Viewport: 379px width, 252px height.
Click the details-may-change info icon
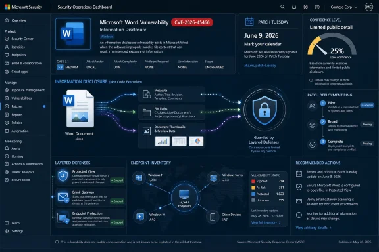pyautogui.click(x=311, y=80)
